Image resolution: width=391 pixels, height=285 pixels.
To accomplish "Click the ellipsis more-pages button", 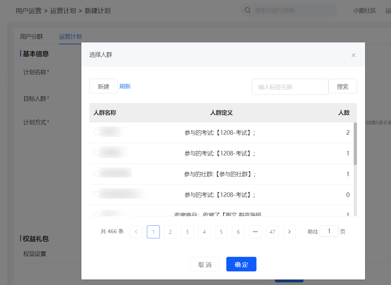I will point(255,232).
